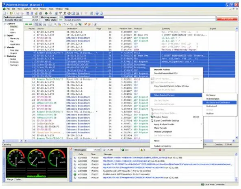Viewport: 241px width, 189px height.
Task: Click the Export EventFinder Settings icon
Action: 152,121
